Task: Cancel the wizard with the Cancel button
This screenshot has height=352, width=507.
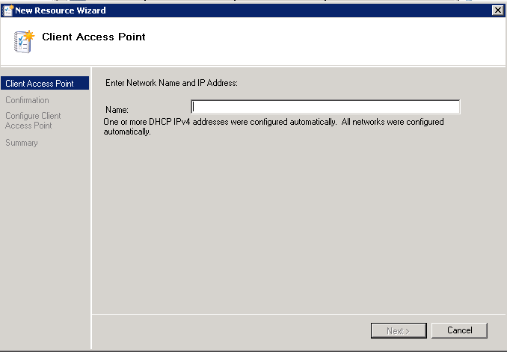Action: 460,330
